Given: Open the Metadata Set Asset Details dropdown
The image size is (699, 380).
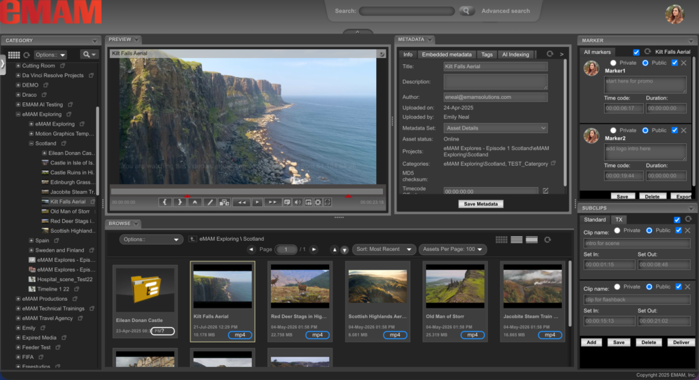Looking at the screenshot, I should [496, 128].
